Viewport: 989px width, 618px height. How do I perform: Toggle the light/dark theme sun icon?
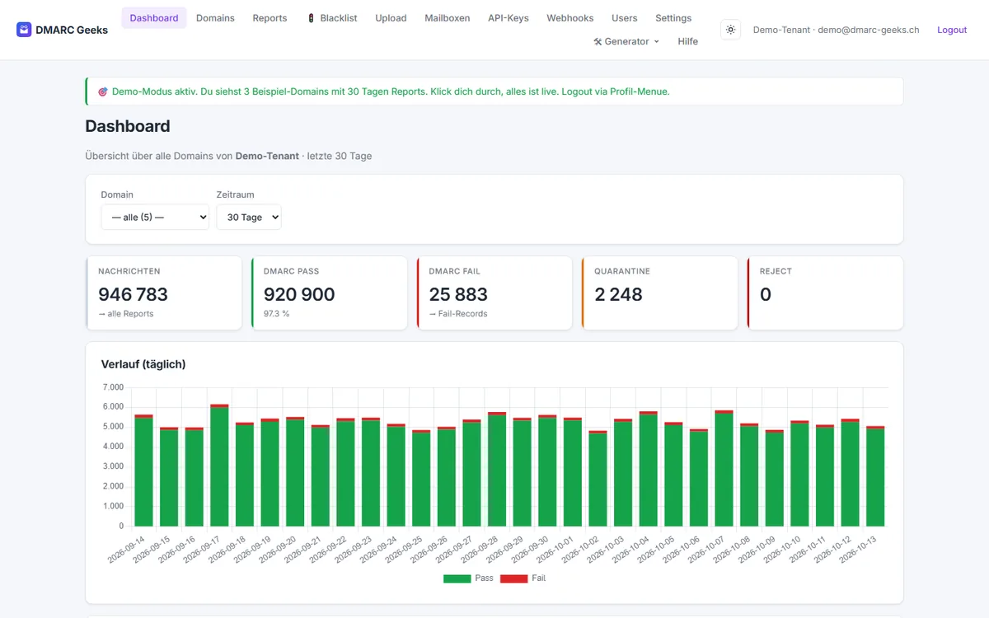point(730,30)
